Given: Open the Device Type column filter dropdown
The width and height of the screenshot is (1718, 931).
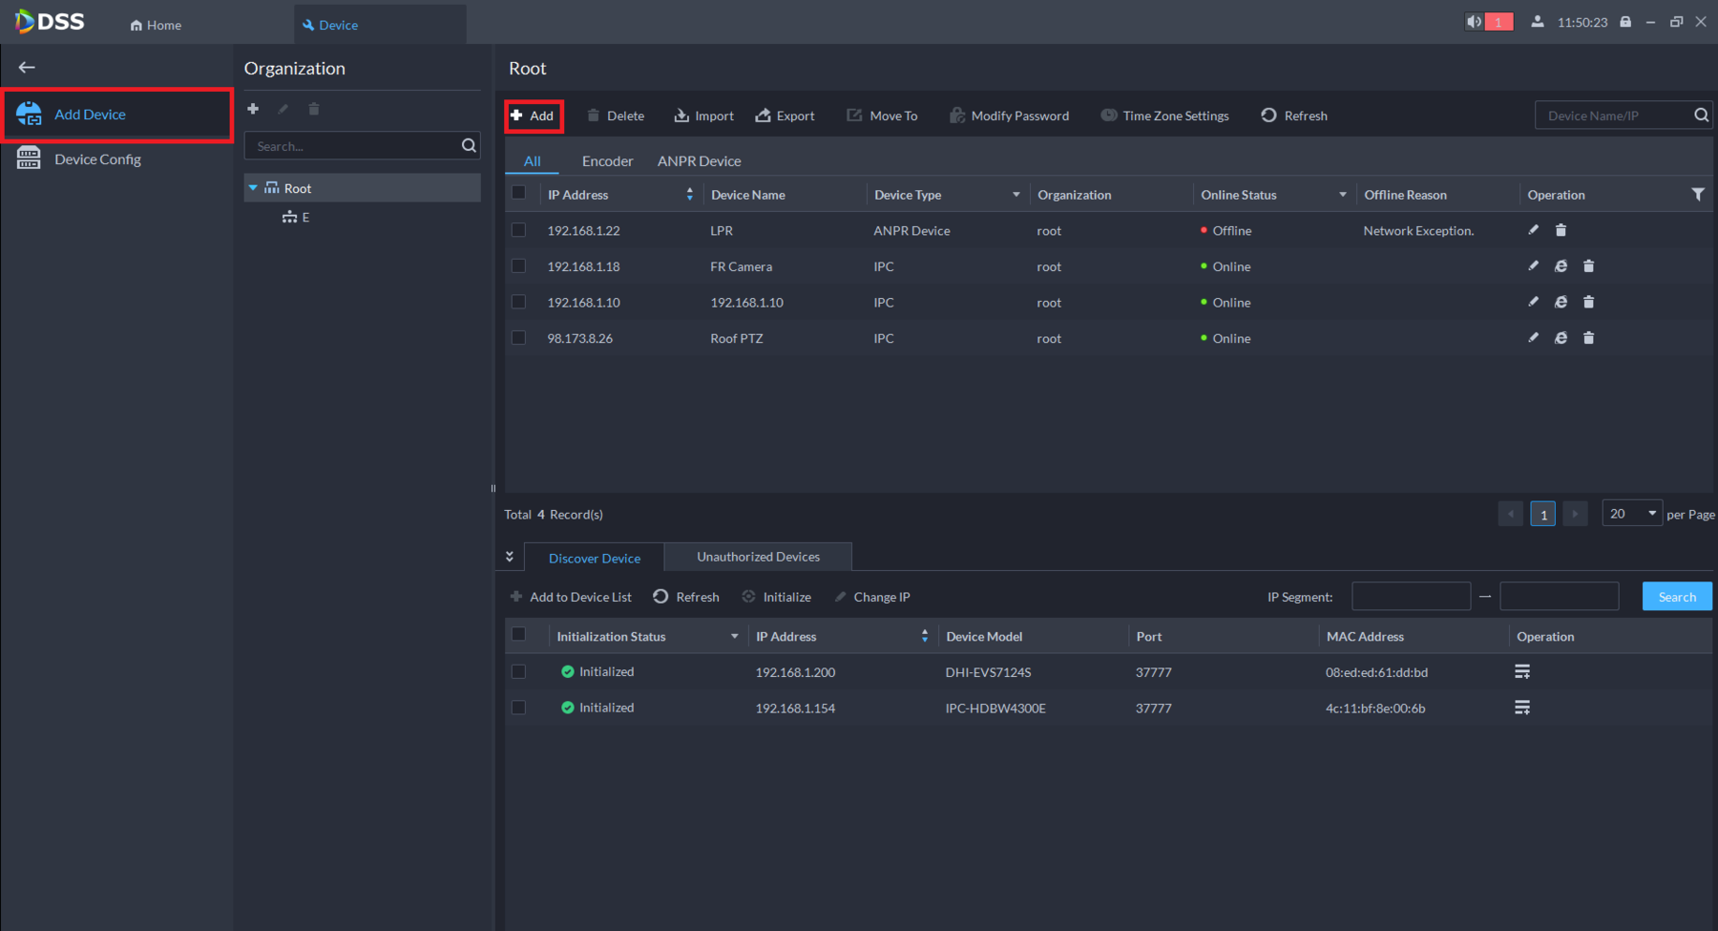Looking at the screenshot, I should pyautogui.click(x=1016, y=195).
